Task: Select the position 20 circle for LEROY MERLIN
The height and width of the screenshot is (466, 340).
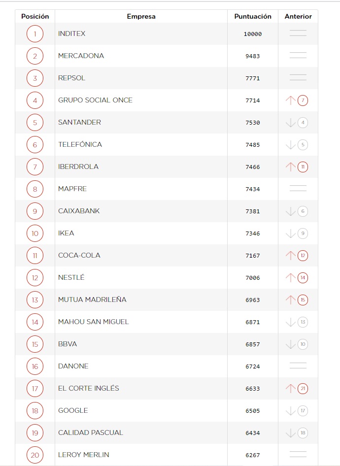Action: tap(35, 455)
